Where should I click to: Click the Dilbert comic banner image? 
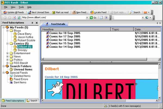click(102, 89)
